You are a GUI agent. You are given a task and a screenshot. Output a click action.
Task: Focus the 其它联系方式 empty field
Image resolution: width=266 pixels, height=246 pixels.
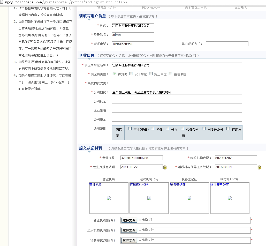[227, 44]
